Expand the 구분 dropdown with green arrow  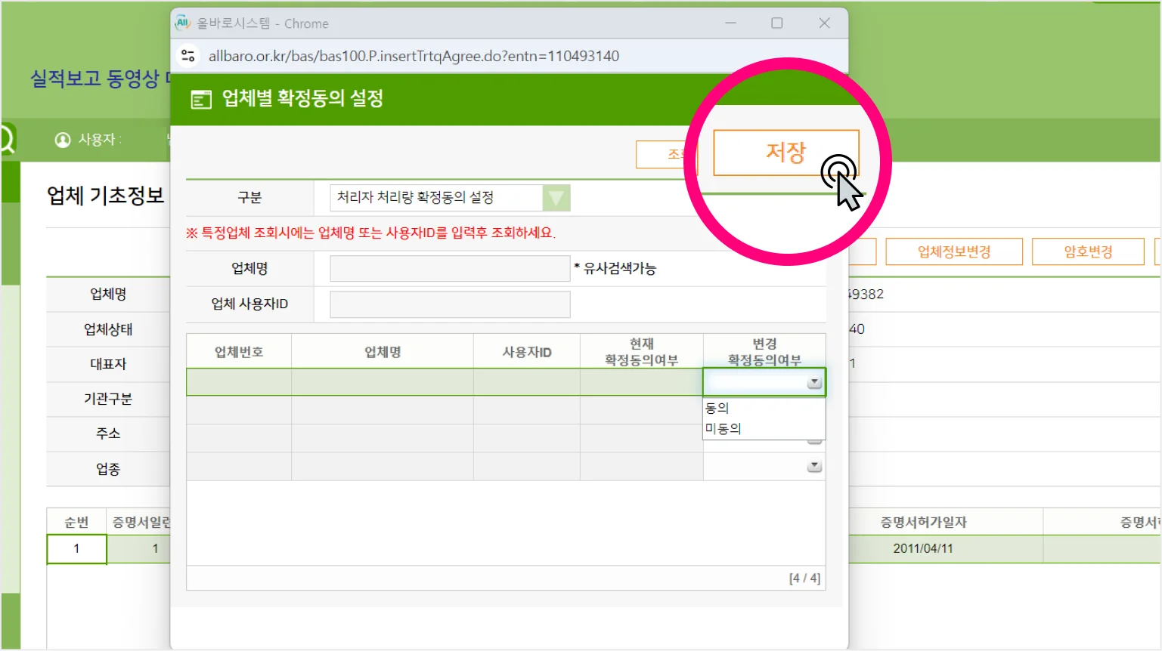coord(556,198)
